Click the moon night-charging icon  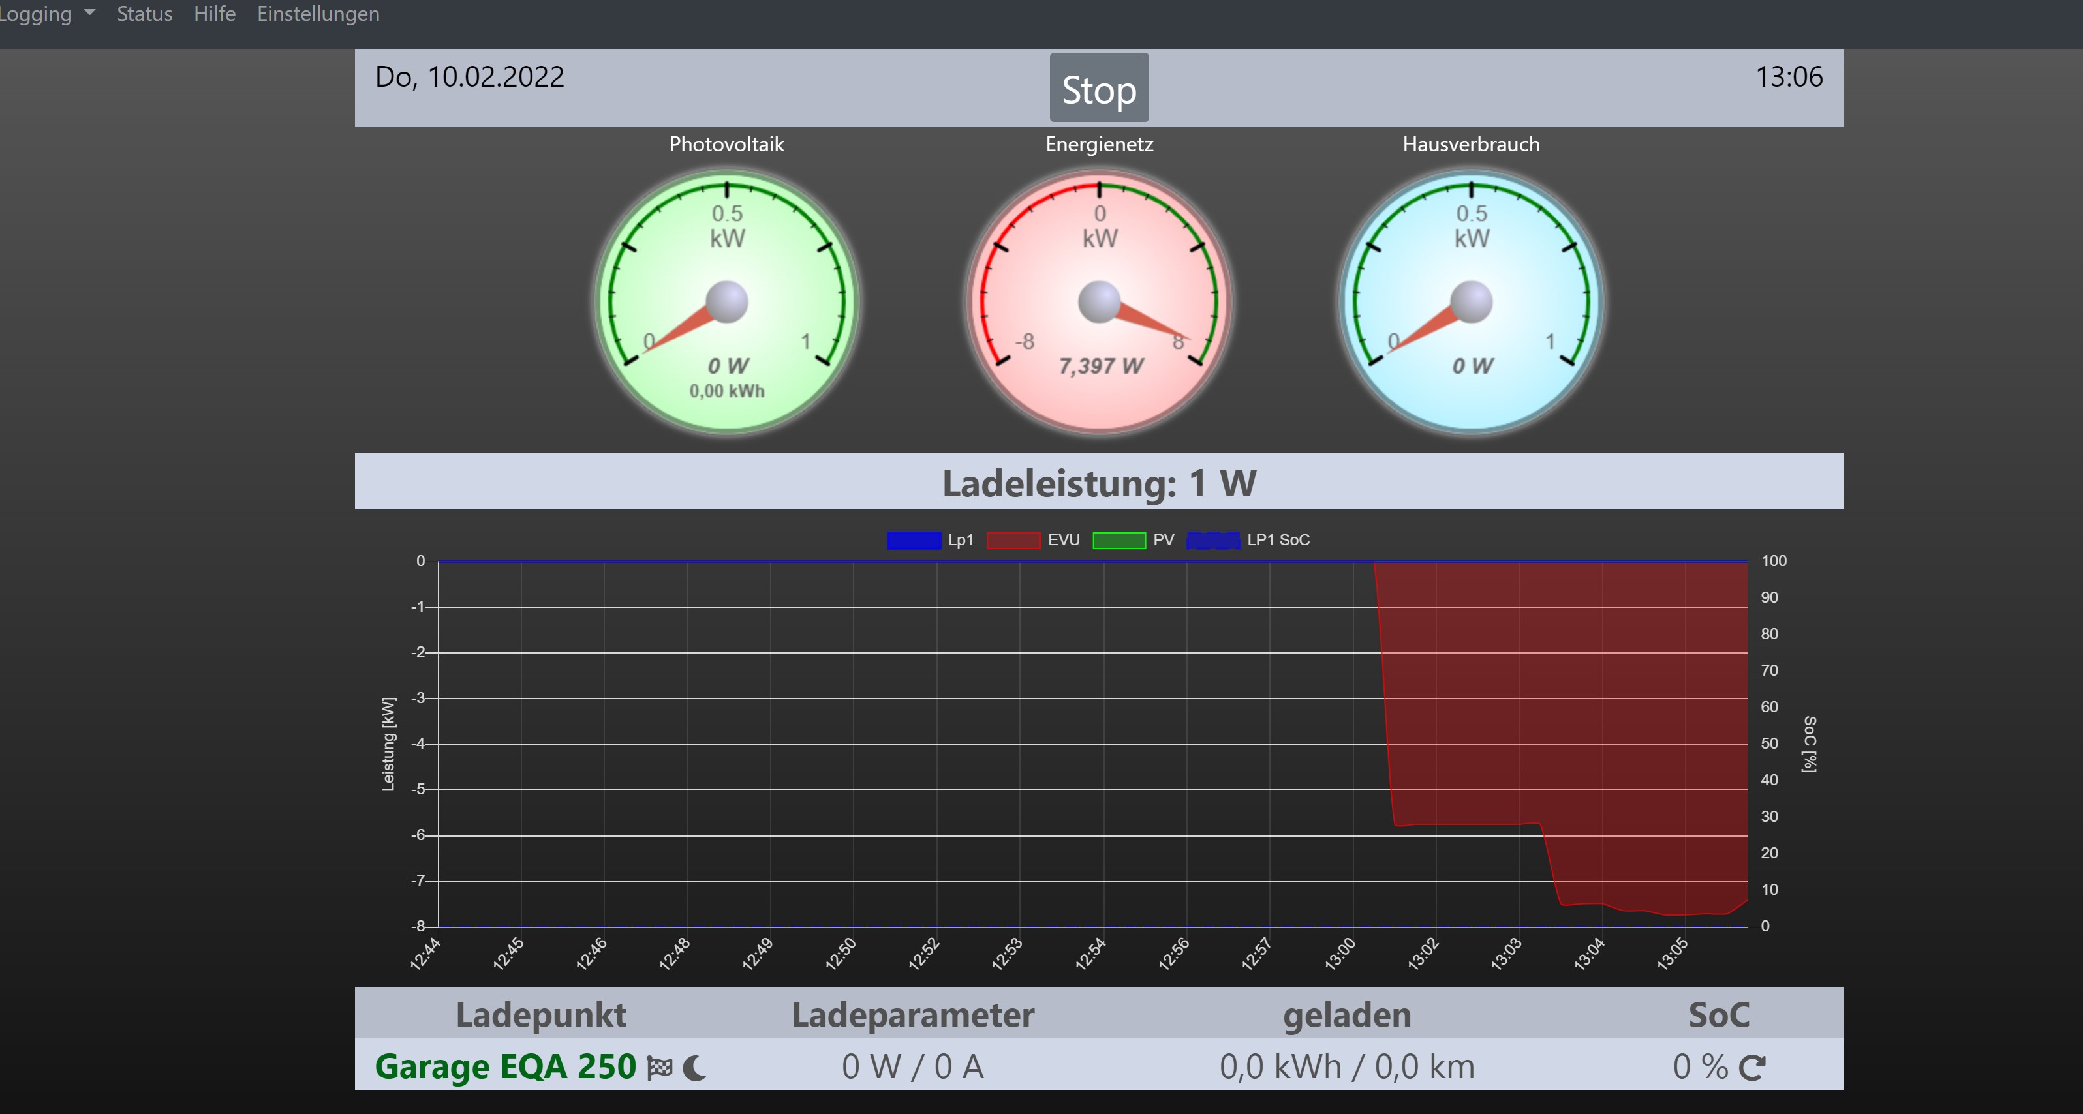coord(694,1068)
